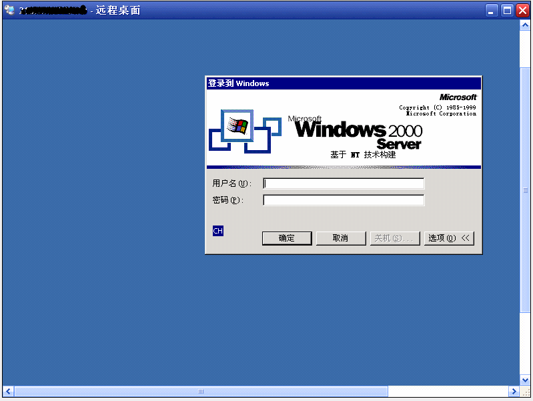Collapse options with the 选项 << button
Screen dimensions: 533x401
pos(449,238)
